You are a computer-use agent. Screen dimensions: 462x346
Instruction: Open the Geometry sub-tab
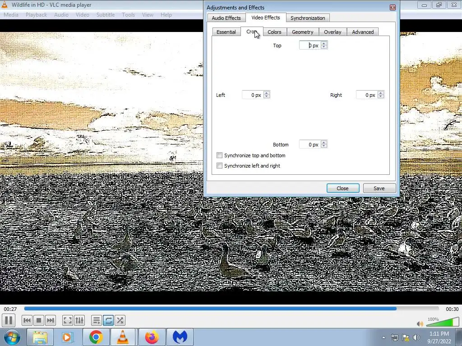(302, 32)
